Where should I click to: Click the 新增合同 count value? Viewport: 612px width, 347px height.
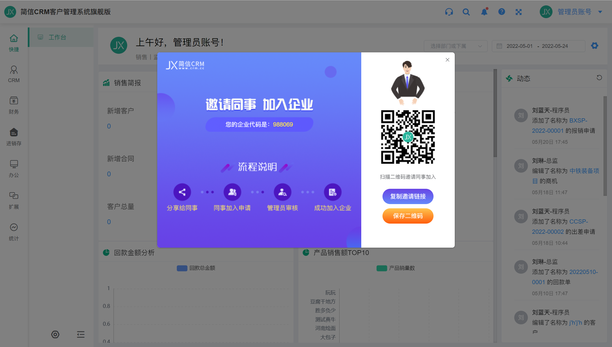(109, 174)
